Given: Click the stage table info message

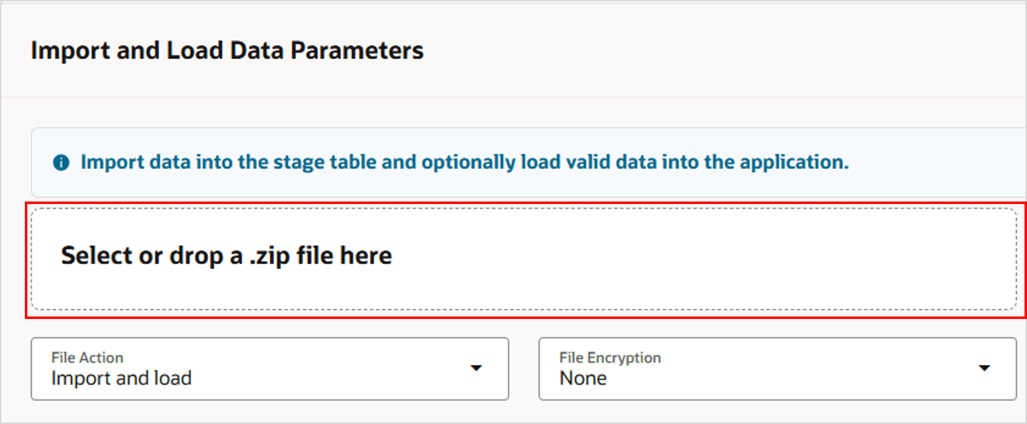Looking at the screenshot, I should [x=464, y=162].
